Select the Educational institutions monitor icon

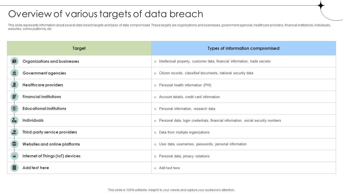pos(14,108)
